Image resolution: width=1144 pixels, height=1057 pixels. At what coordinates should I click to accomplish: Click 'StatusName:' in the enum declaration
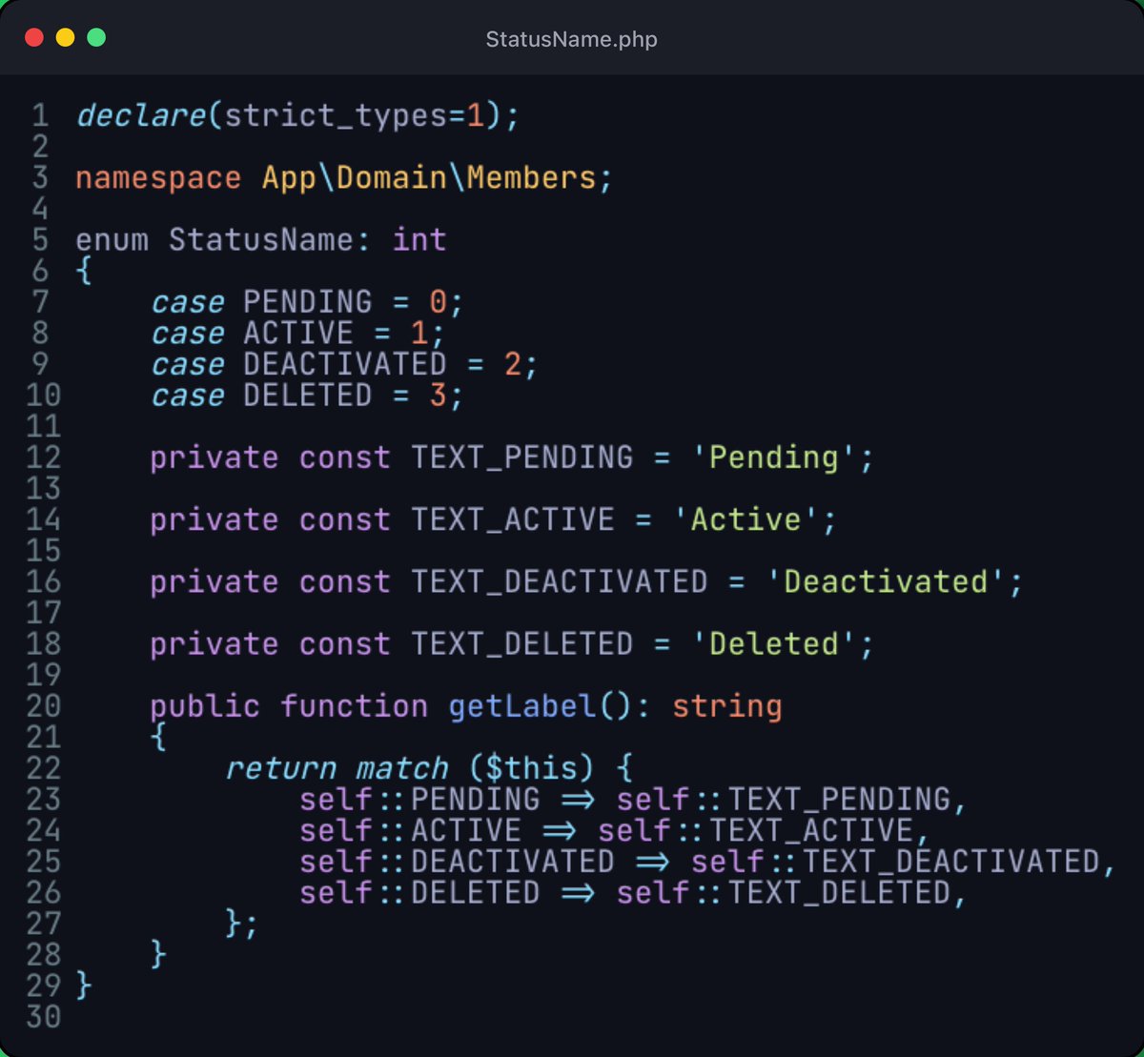coord(270,240)
